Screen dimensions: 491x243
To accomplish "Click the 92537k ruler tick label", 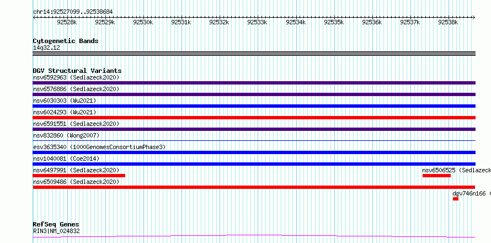I will [x=410, y=22].
